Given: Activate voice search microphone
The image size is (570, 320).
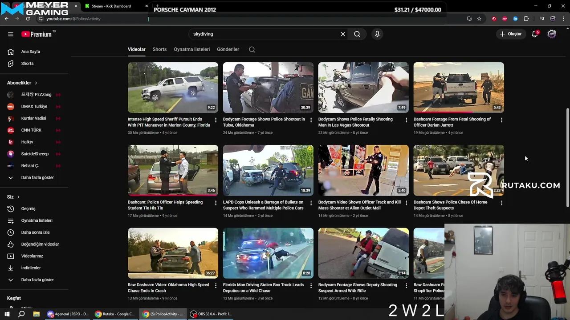Looking at the screenshot, I should coord(377,34).
